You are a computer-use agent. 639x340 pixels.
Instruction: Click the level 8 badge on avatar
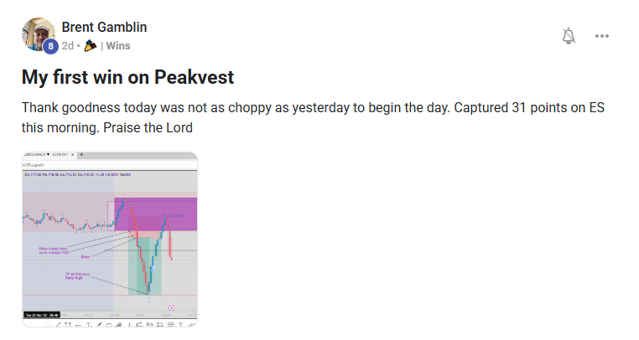click(x=49, y=47)
